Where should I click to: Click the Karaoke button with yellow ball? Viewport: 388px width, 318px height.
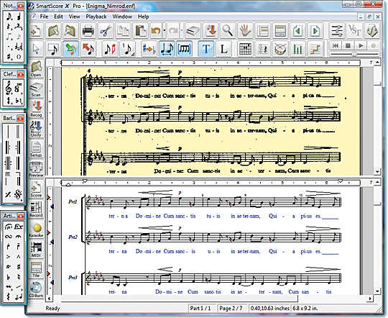pyautogui.click(x=36, y=230)
